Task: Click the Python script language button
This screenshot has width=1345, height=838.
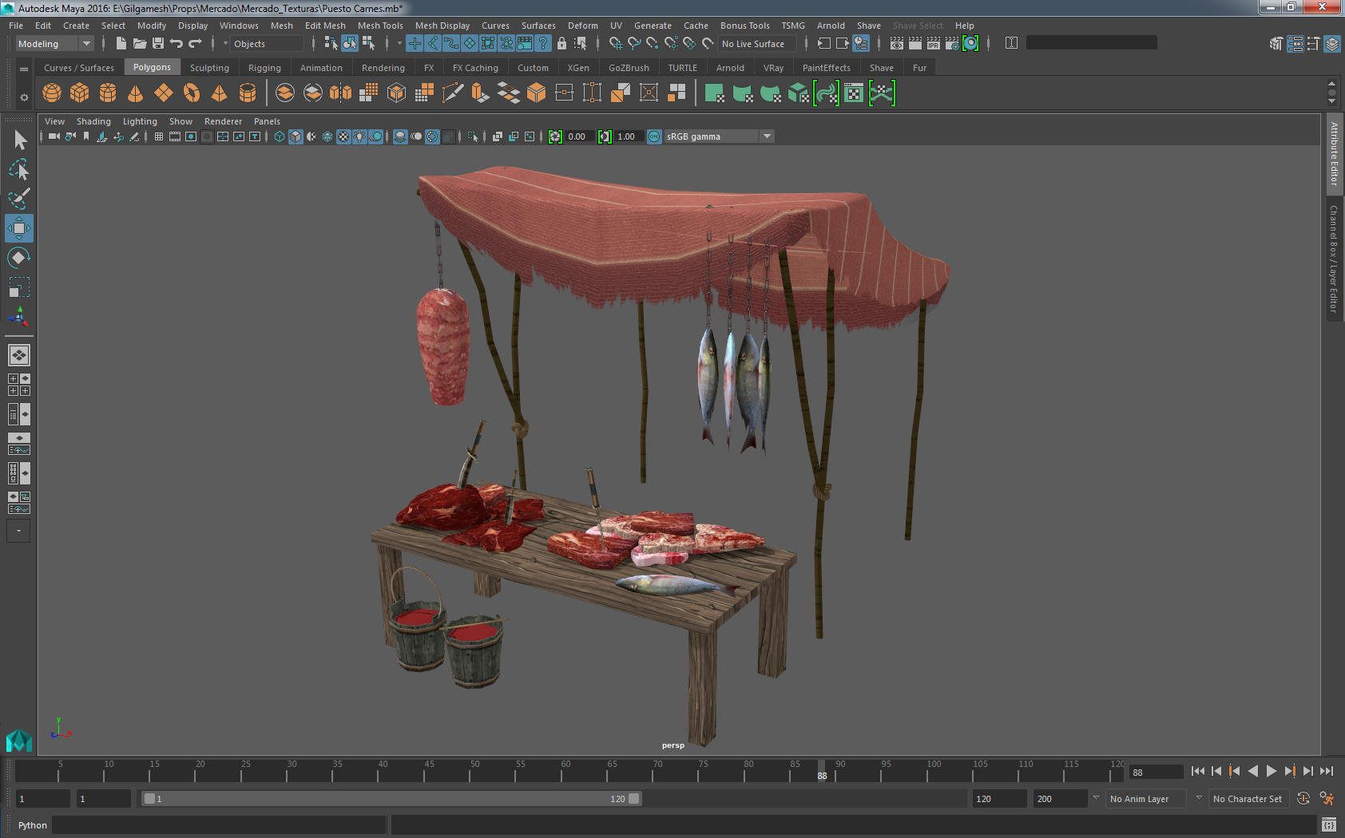Action: click(33, 825)
